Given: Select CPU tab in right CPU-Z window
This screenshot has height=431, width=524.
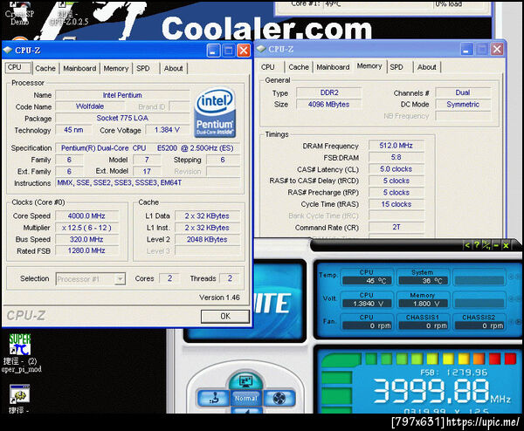Looking at the screenshot, I should (268, 67).
